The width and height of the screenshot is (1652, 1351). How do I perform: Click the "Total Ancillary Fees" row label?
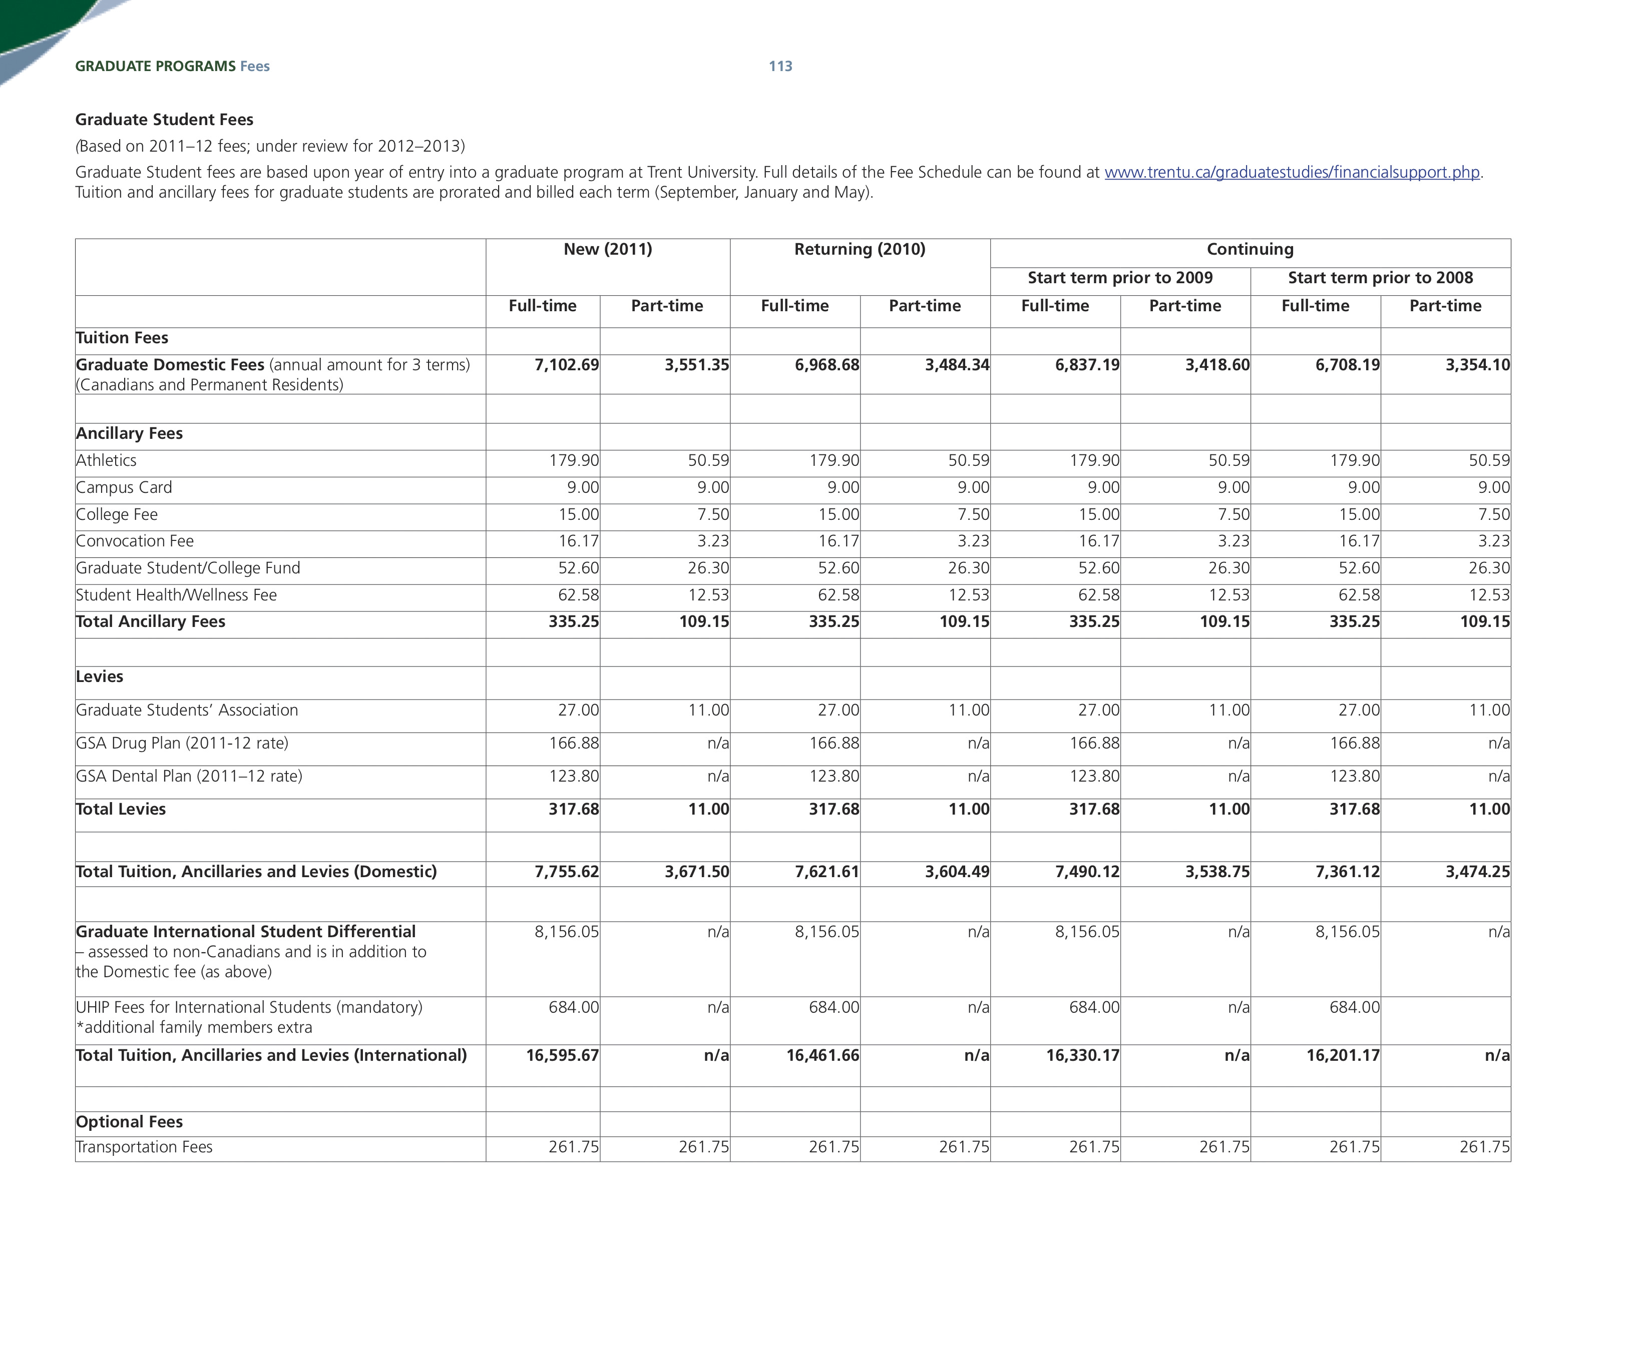coord(150,622)
